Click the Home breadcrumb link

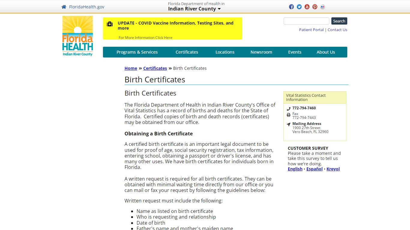131,68
